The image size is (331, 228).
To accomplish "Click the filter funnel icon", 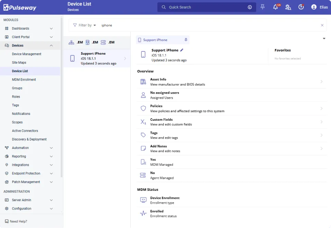I will click(75, 25).
